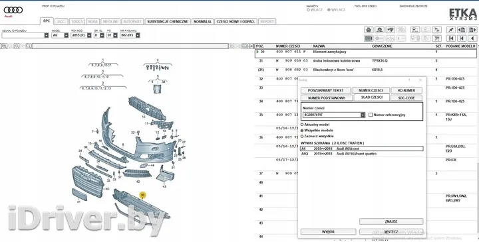The width and height of the screenshot is (479, 242).
Task: Tick the Numer referencyjny checkbox
Action: [x=371, y=115]
